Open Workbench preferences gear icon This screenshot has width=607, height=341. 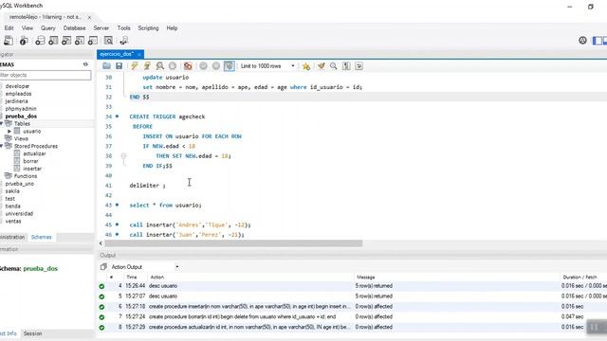pos(582,40)
